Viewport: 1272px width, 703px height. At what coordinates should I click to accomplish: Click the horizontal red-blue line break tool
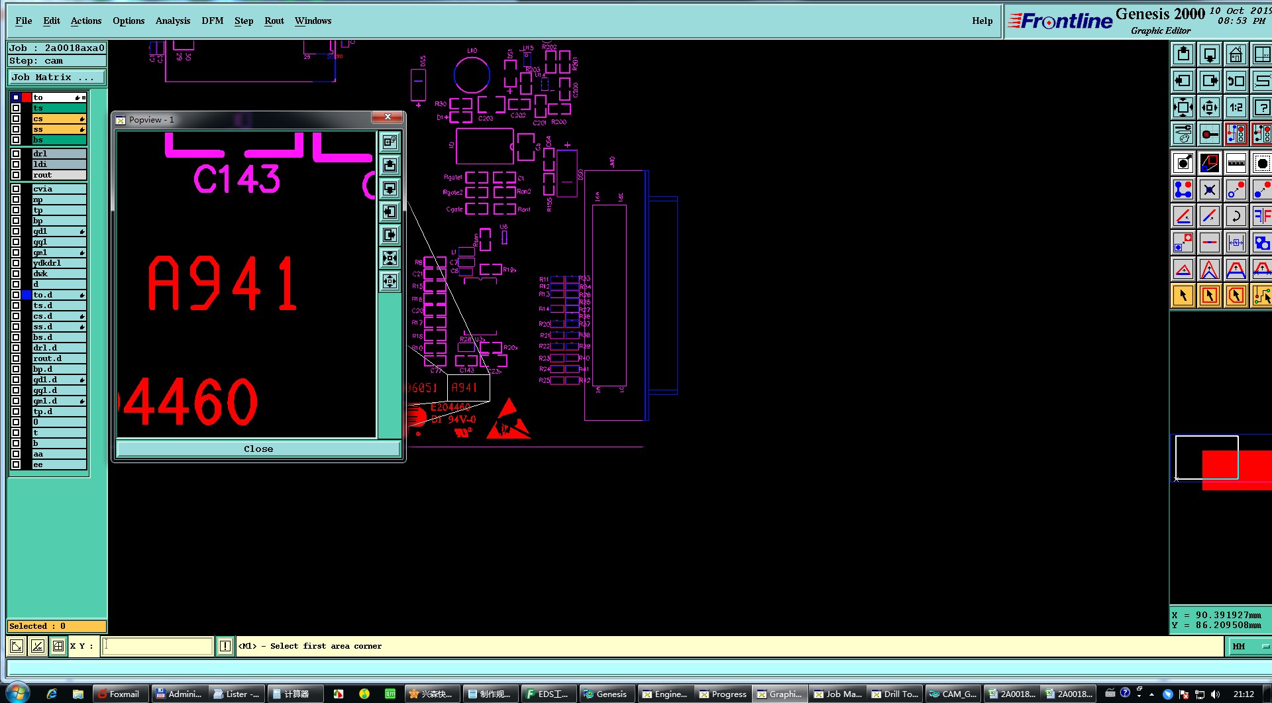pos(1210,243)
